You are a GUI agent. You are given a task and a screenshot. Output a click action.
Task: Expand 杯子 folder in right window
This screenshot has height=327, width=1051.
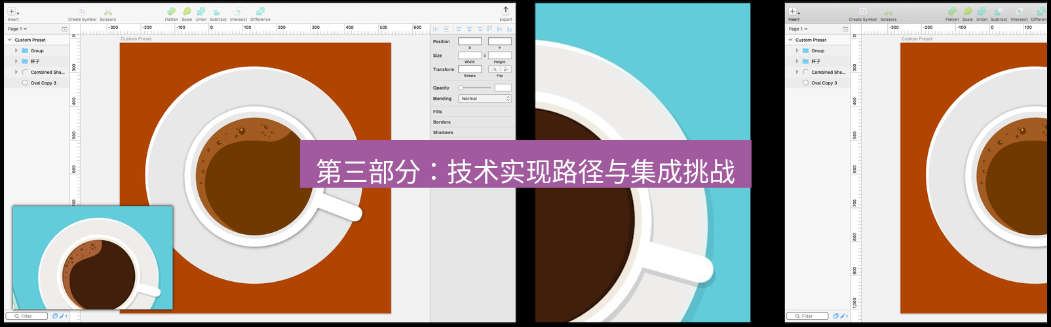(x=797, y=61)
